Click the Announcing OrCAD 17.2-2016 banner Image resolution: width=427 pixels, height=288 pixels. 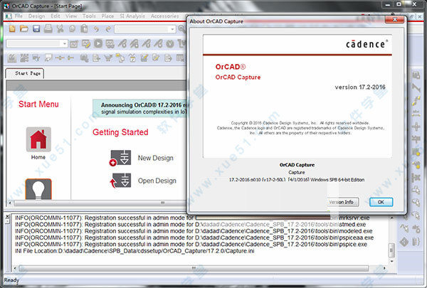click(x=140, y=108)
